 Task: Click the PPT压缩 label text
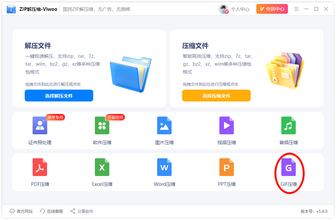pyautogui.click(x=227, y=184)
